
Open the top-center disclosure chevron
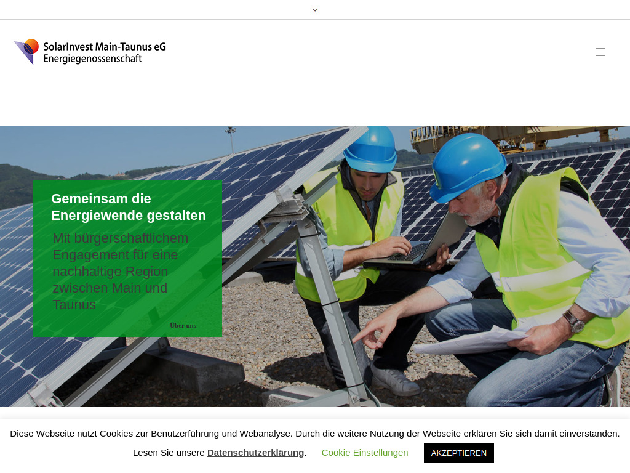(314, 10)
